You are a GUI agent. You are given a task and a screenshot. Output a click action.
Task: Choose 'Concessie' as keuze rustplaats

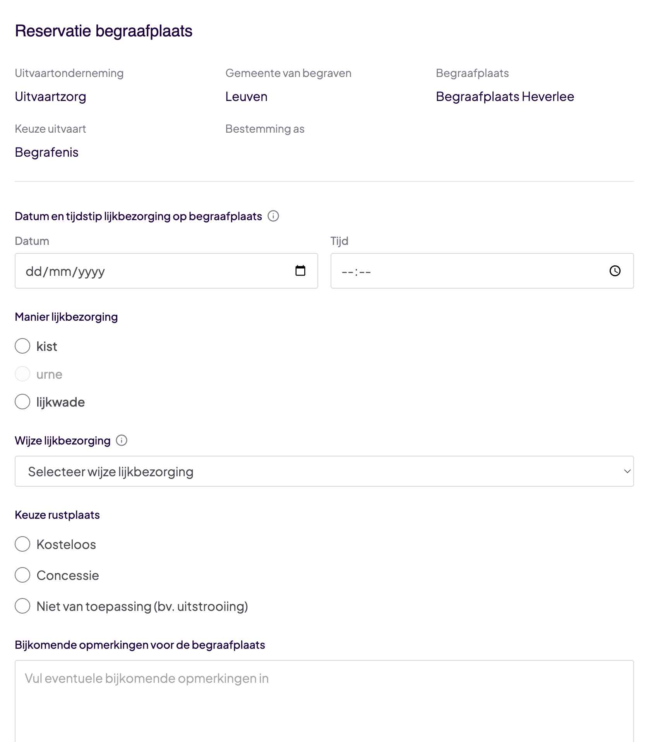click(22, 575)
